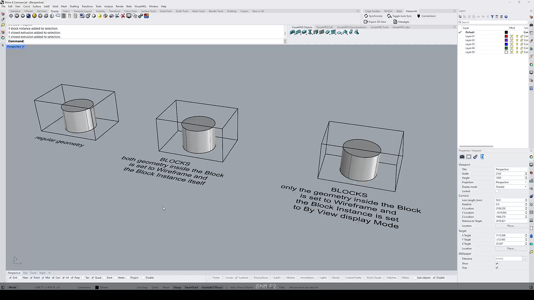Click the Delete Layer X icon in Layers panel
Viewport: 534px width, 300px height.
(469, 17)
